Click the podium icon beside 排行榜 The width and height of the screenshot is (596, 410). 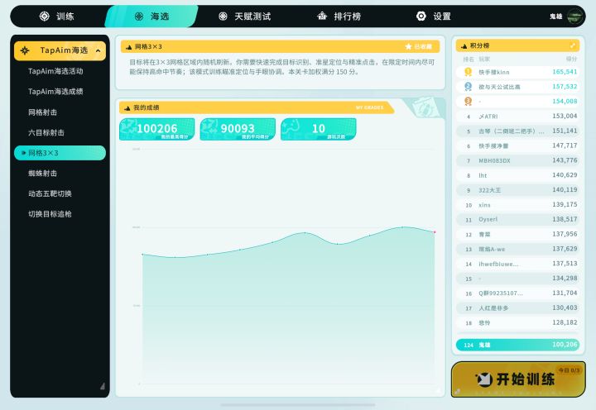click(322, 16)
